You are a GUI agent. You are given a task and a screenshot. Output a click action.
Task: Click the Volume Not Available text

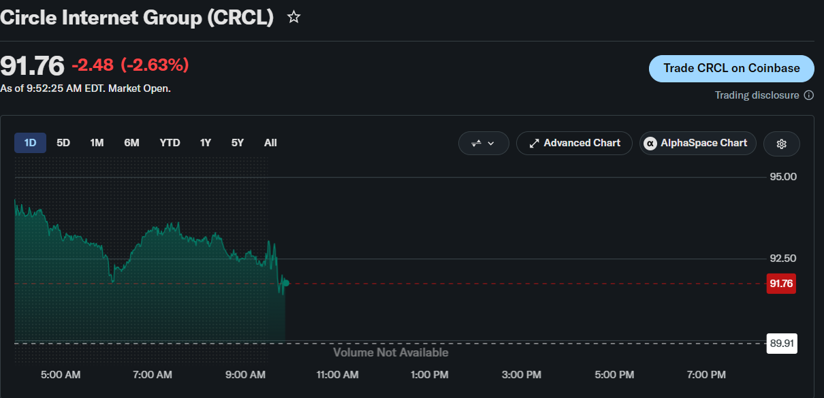pos(391,352)
